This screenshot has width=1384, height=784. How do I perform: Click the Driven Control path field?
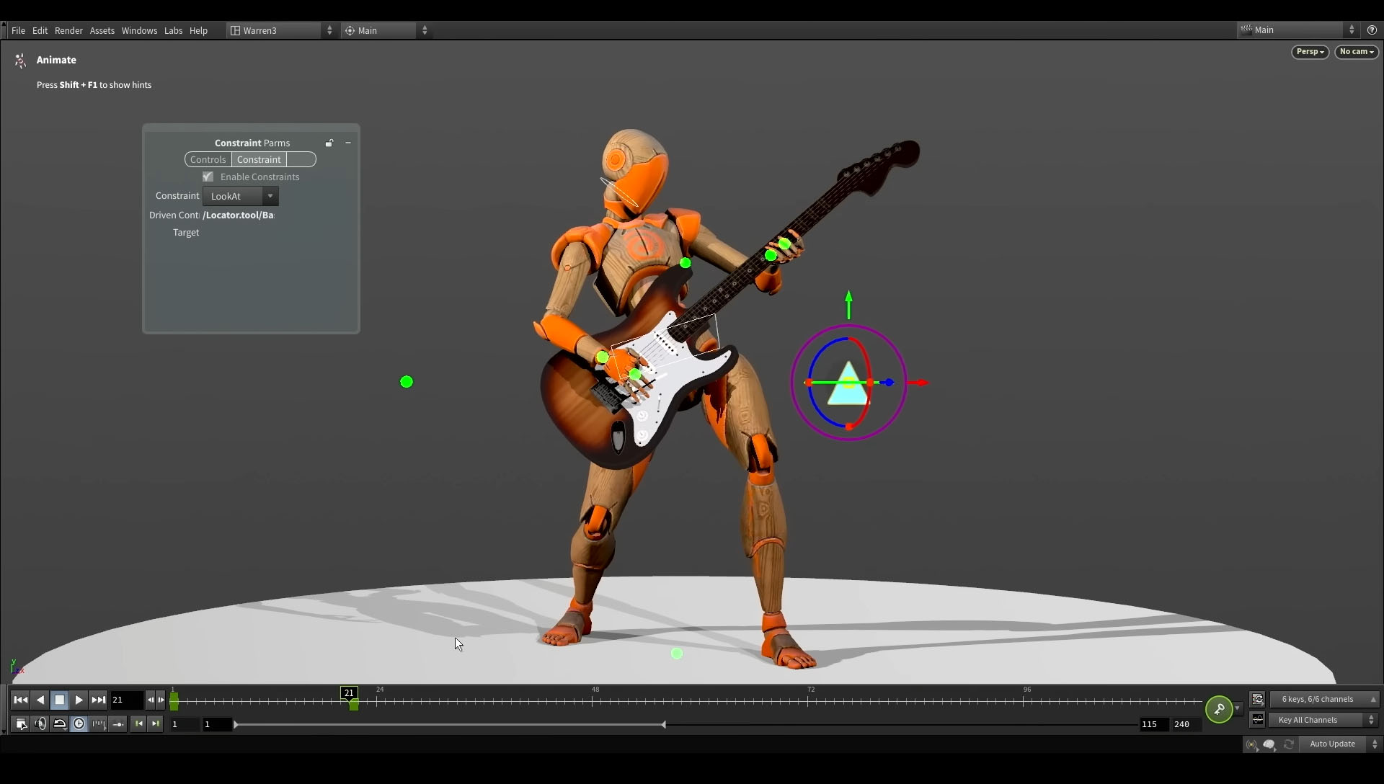239,215
